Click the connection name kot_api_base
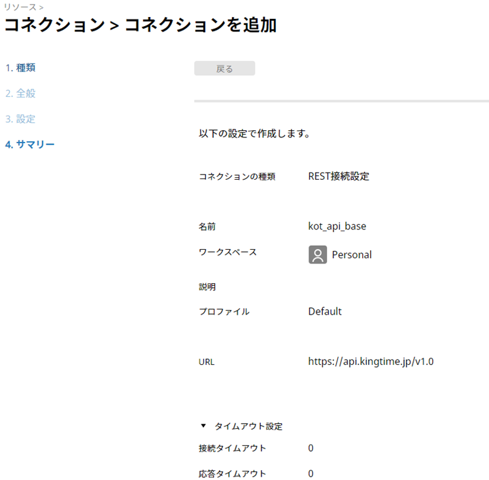Image resolution: width=489 pixels, height=480 pixels. (337, 226)
